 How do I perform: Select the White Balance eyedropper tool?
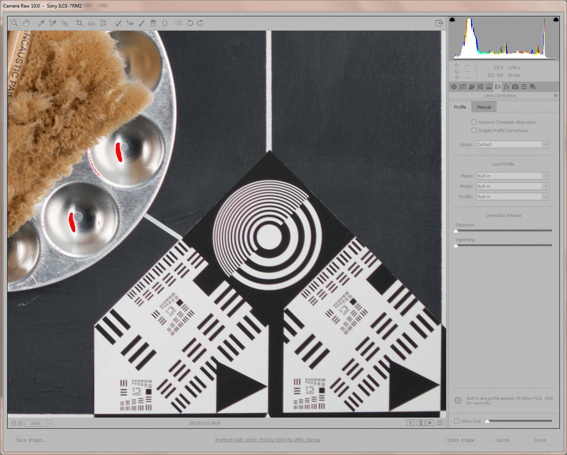[41, 23]
